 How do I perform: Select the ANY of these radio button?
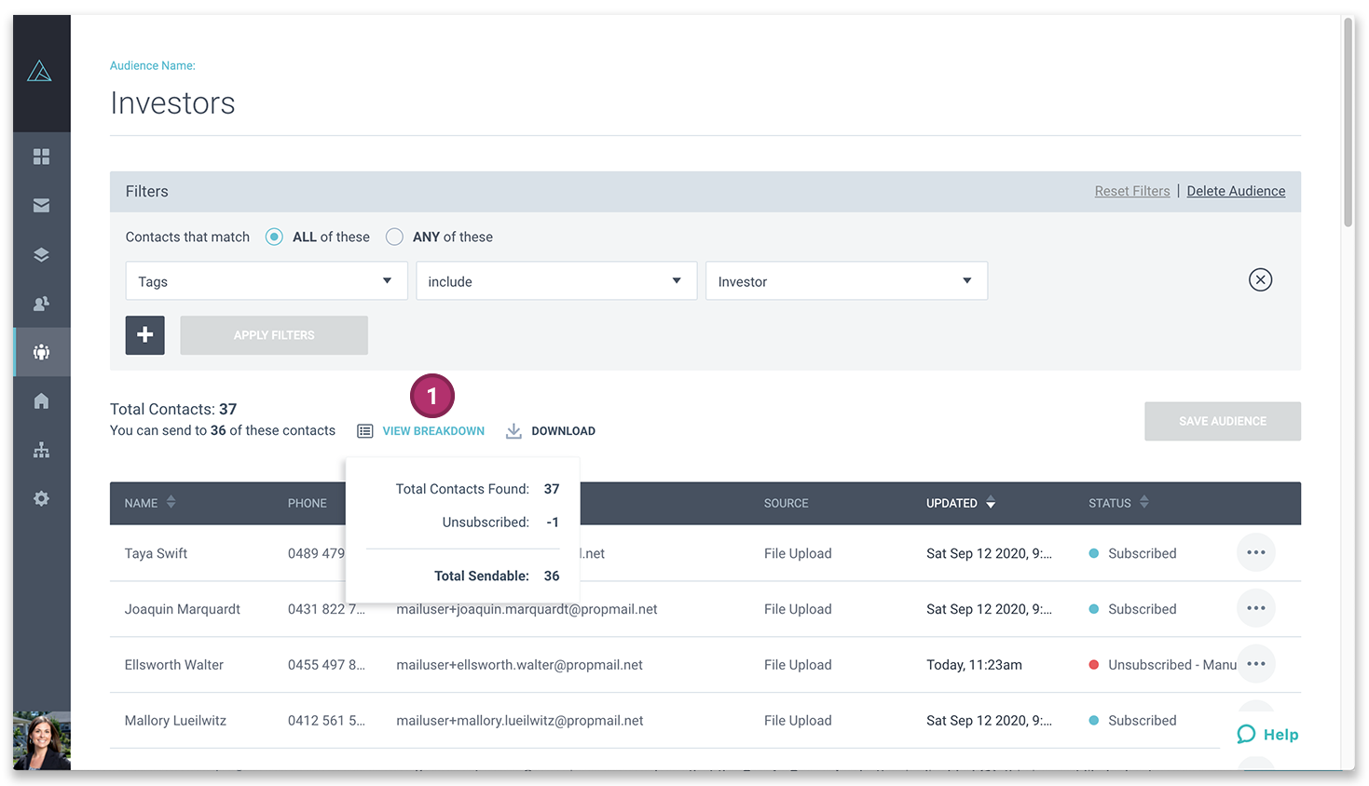click(x=394, y=237)
